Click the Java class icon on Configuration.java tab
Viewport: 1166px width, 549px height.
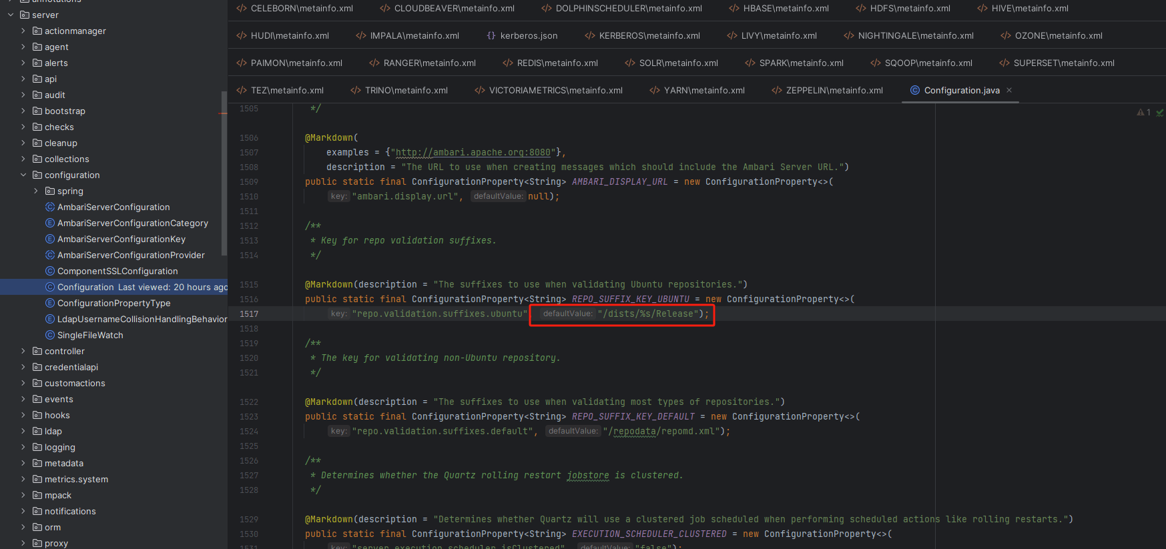click(x=915, y=90)
